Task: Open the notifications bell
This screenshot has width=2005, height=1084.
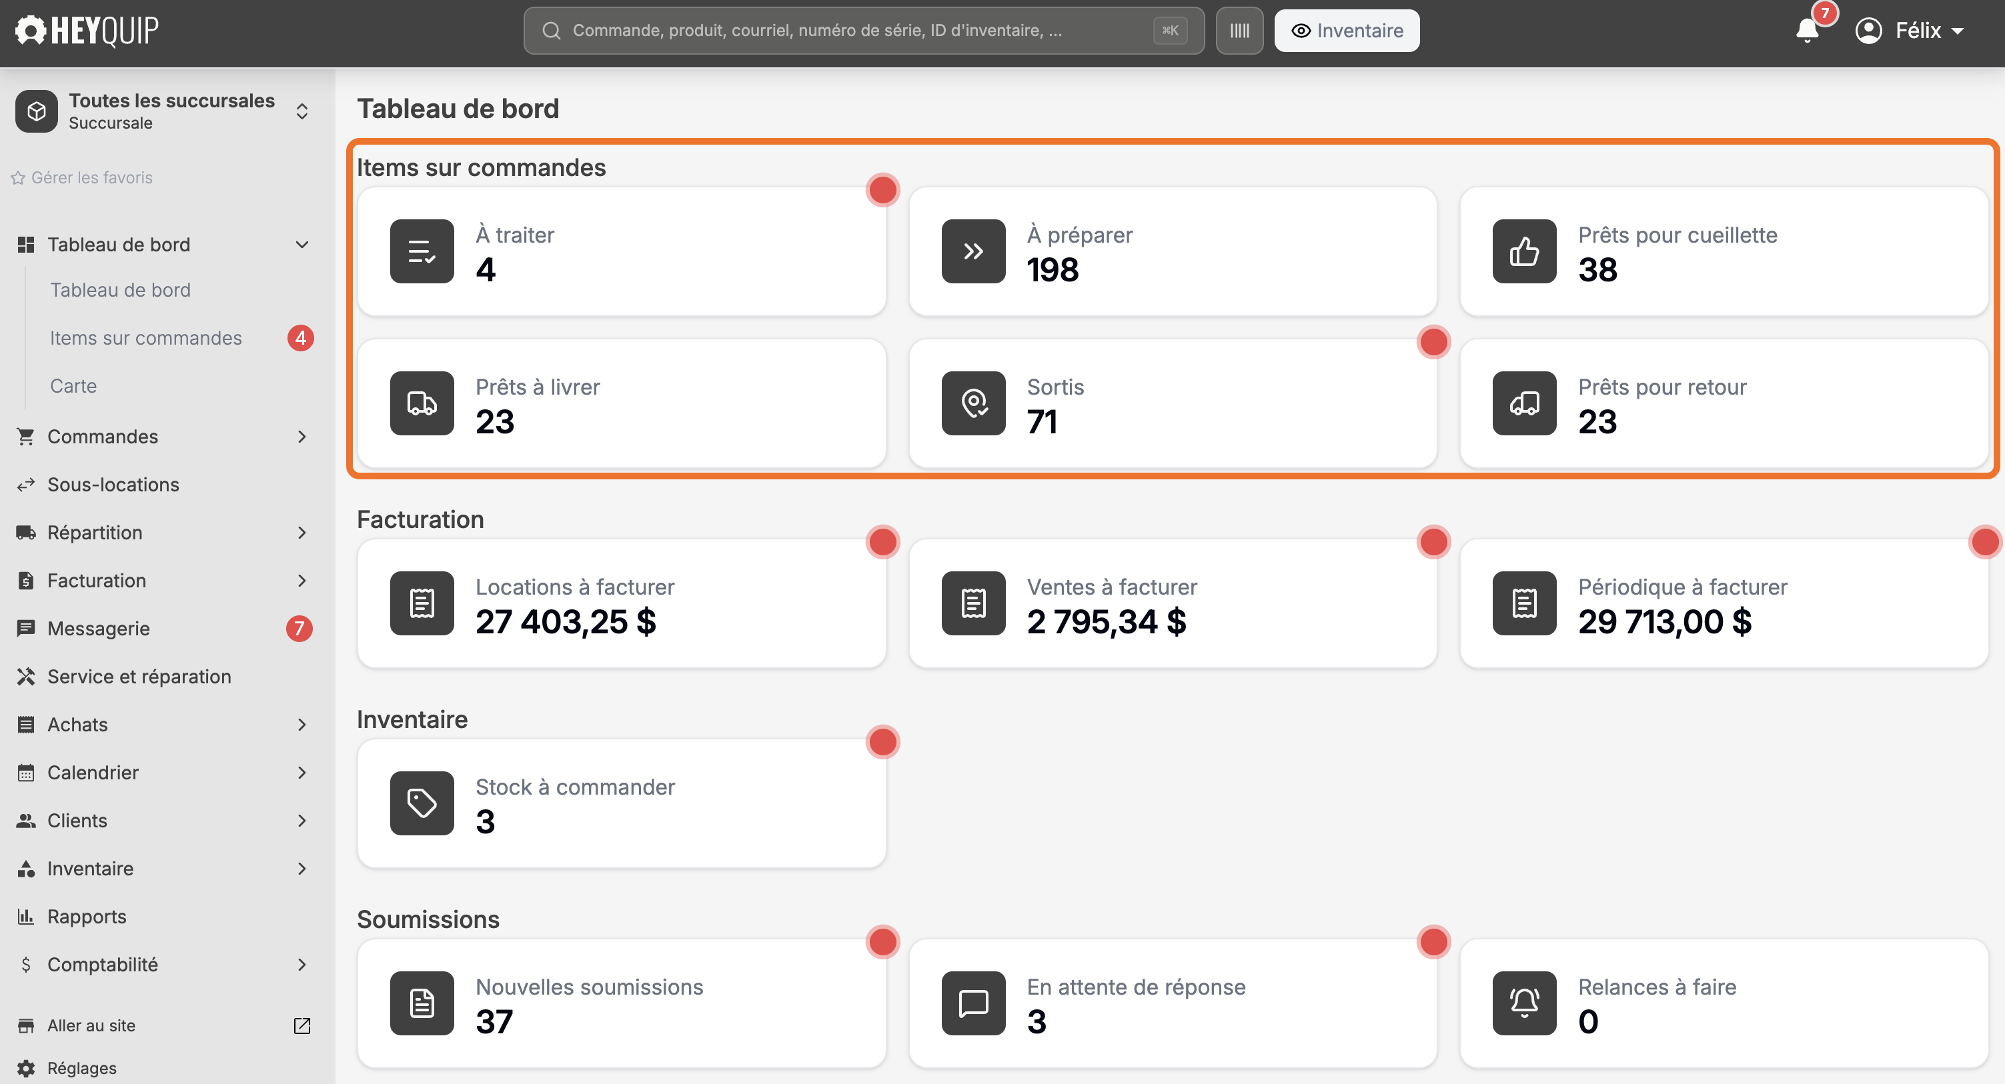Action: 1806,31
